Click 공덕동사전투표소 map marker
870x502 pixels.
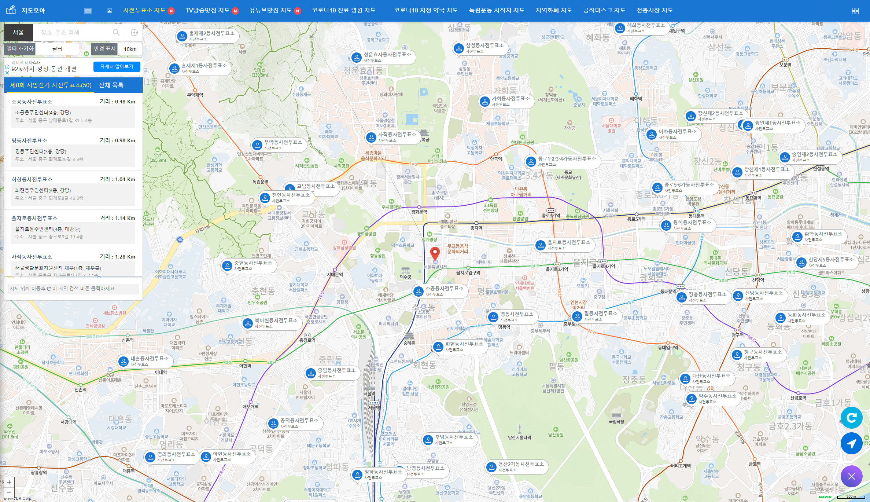pyautogui.click(x=295, y=423)
